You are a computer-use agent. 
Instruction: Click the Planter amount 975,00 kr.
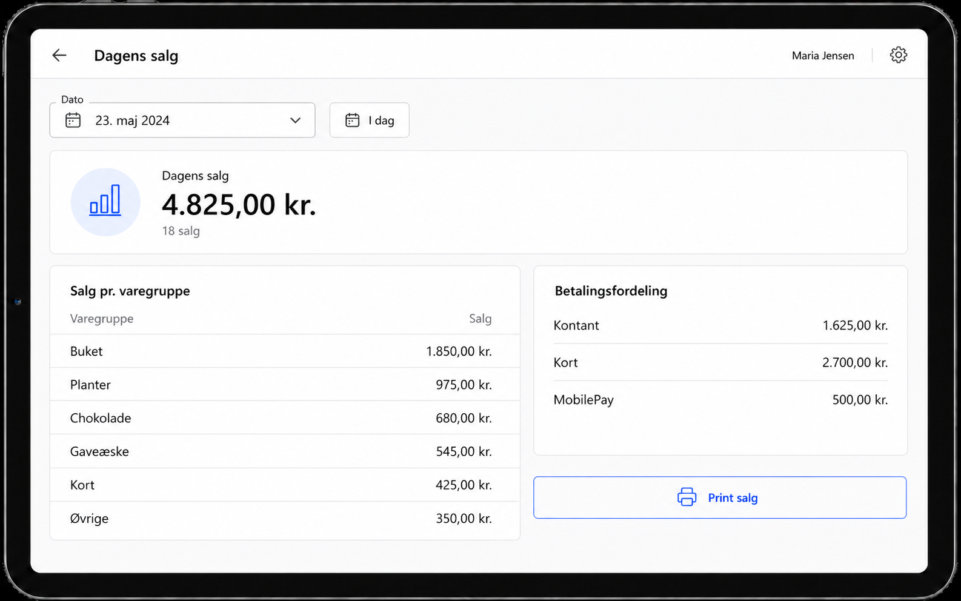click(464, 385)
